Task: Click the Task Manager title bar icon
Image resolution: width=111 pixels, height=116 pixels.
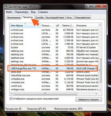Action: 6,7
